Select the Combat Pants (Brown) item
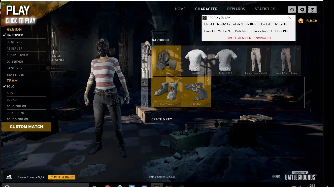334x187 pixels. coord(286,61)
